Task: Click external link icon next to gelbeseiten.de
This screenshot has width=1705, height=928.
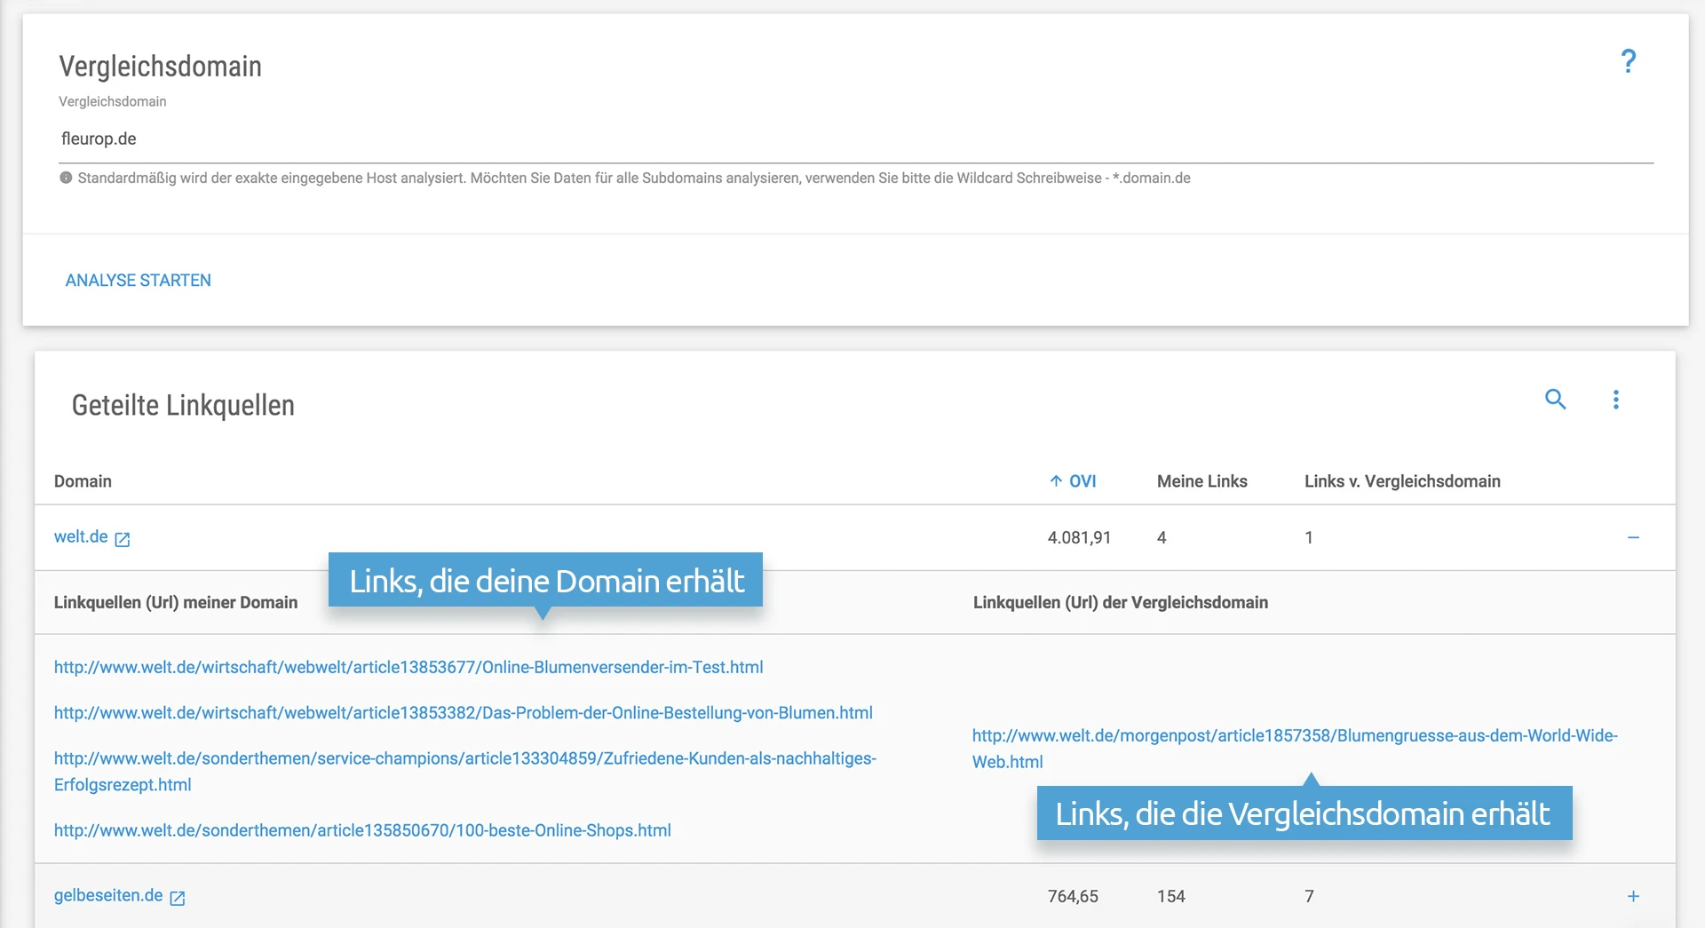Action: point(178,898)
